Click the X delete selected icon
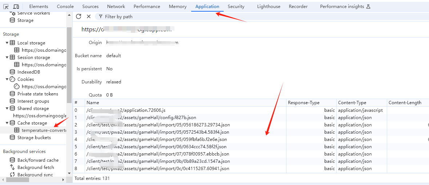The width and height of the screenshot is (429, 185). tap(89, 16)
